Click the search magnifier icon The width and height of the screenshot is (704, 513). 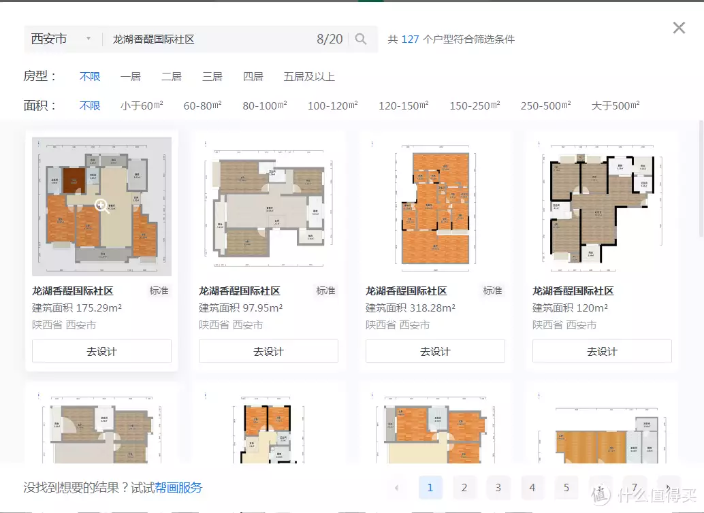pyautogui.click(x=361, y=39)
